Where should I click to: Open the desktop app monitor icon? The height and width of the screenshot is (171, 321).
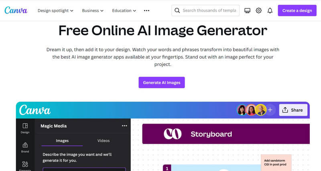coord(247,10)
